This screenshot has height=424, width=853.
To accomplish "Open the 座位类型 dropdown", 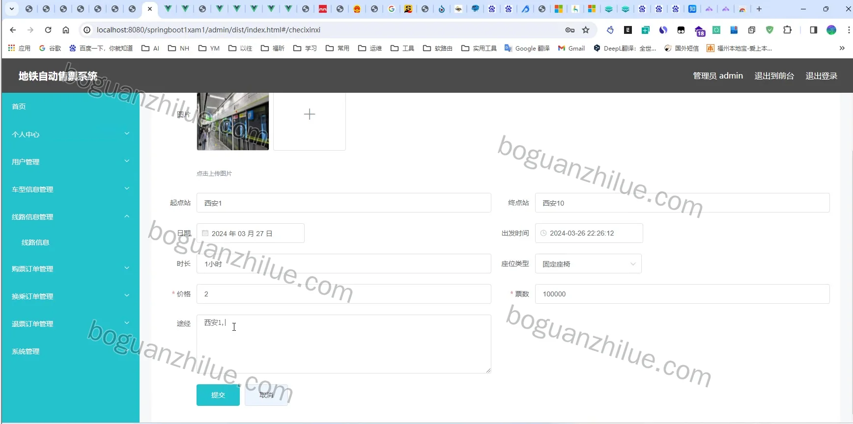I will 588,264.
